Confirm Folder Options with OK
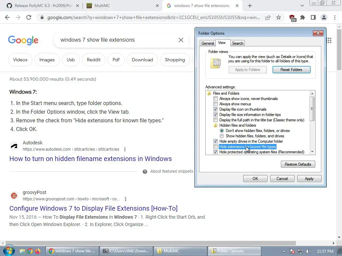This screenshot has width=342, height=256. 255,179
